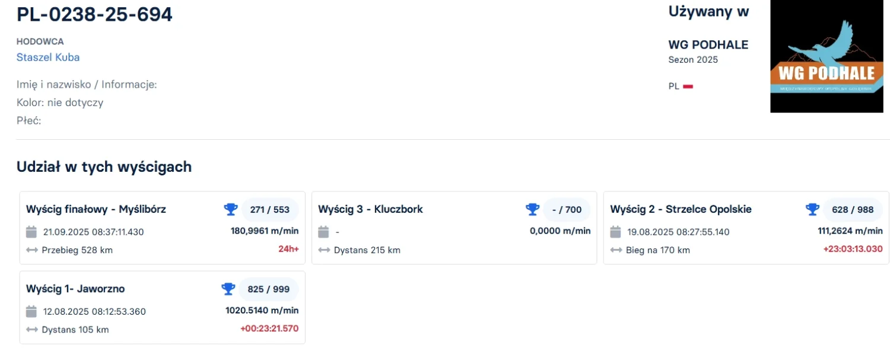
Task: Open Wyścig 3 - Kluczbork race title
Action: (x=370, y=209)
